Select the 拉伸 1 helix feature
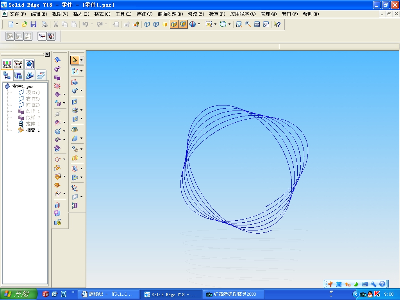The height and width of the screenshot is (300, 400). 33,124
